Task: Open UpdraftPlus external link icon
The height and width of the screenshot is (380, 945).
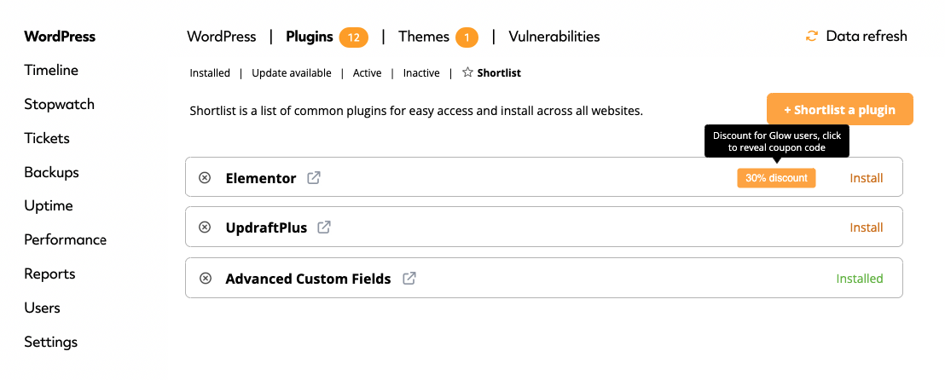Action: pyautogui.click(x=324, y=227)
